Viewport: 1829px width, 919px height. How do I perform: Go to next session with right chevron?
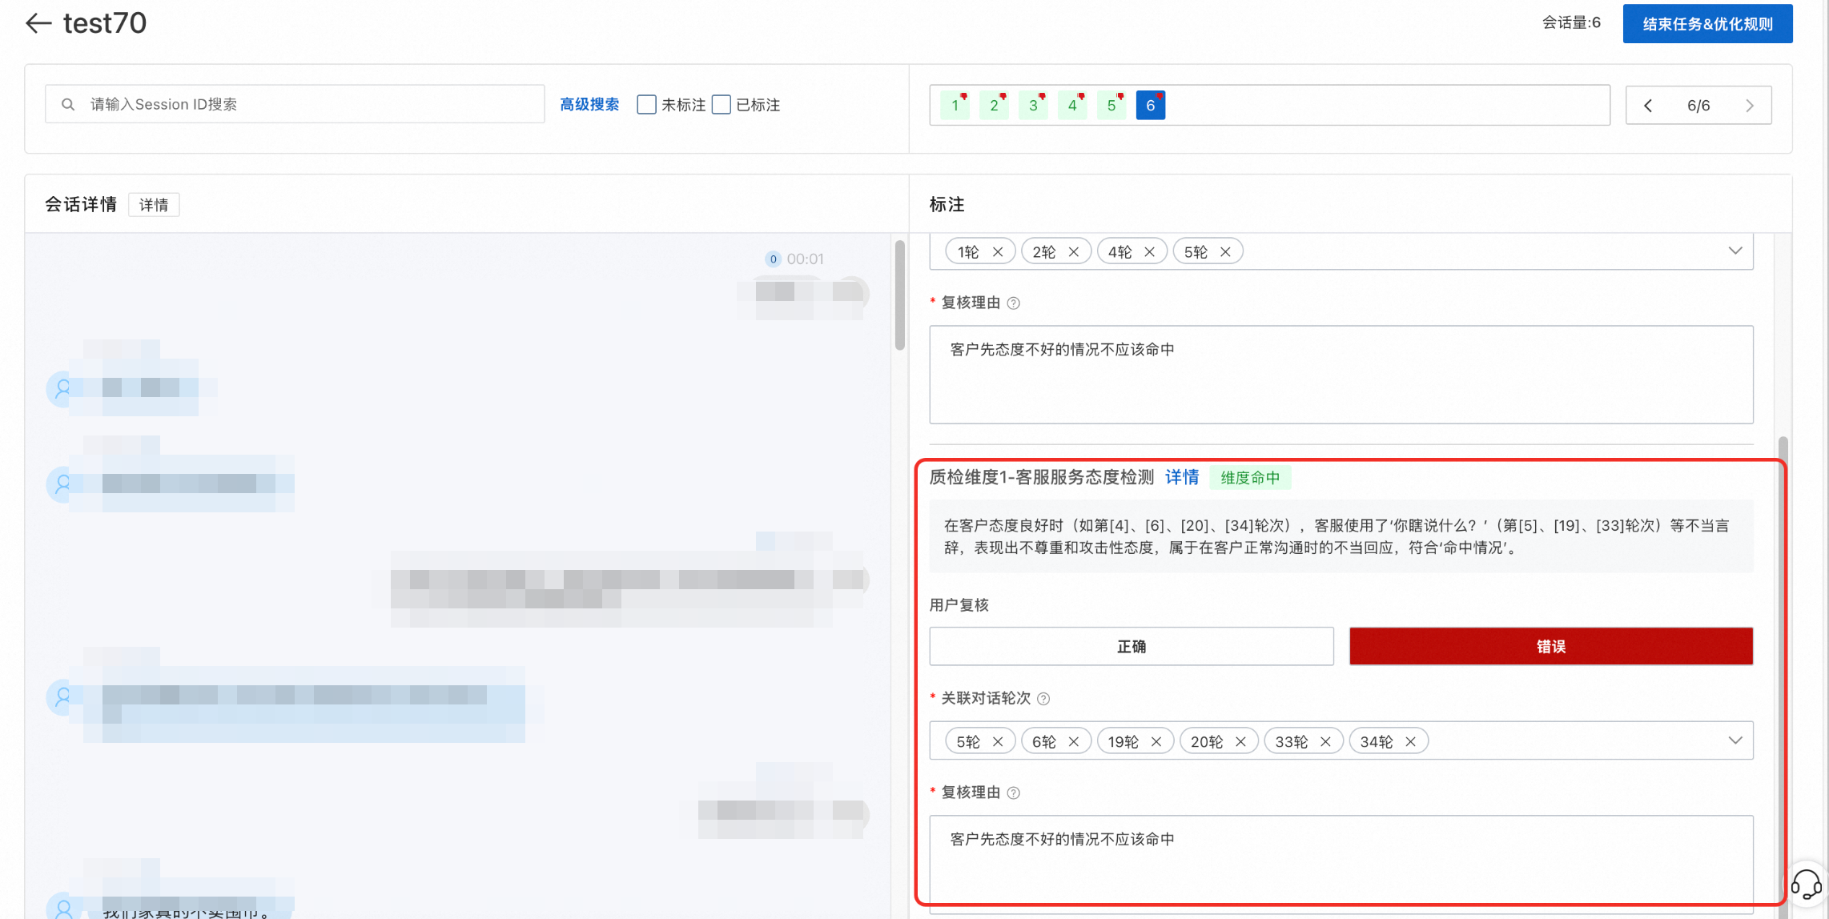(1750, 106)
